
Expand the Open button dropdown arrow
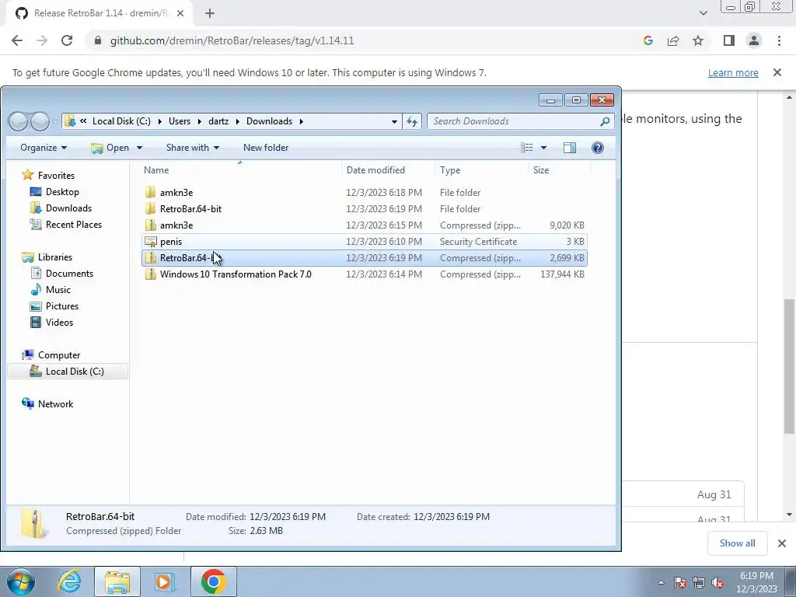(139, 147)
